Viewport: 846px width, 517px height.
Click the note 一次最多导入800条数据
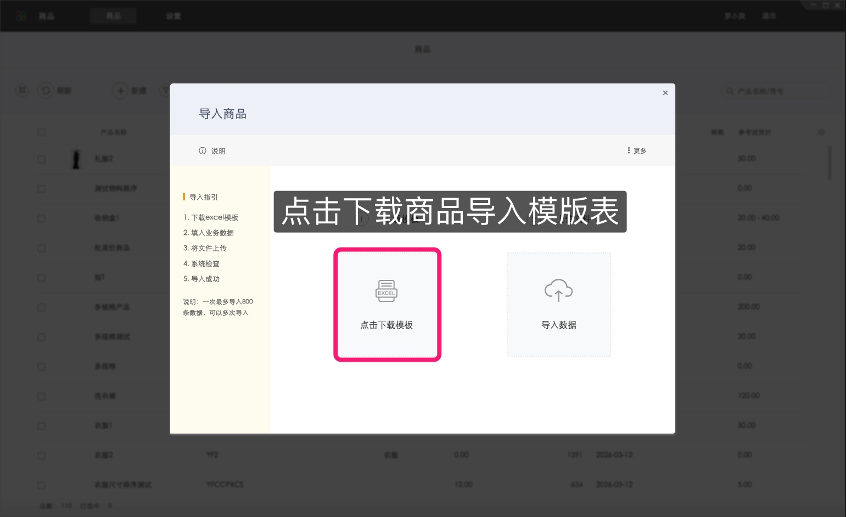click(x=218, y=307)
